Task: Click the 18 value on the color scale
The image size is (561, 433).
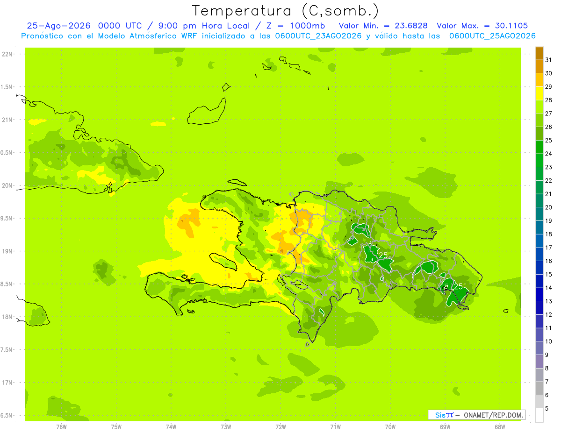Action: pyautogui.click(x=549, y=234)
